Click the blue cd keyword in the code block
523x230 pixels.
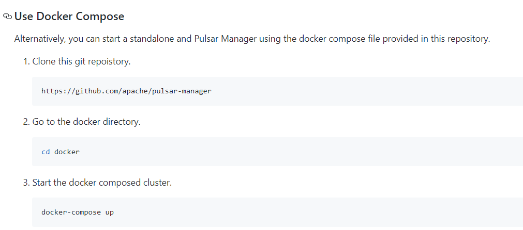click(x=46, y=152)
